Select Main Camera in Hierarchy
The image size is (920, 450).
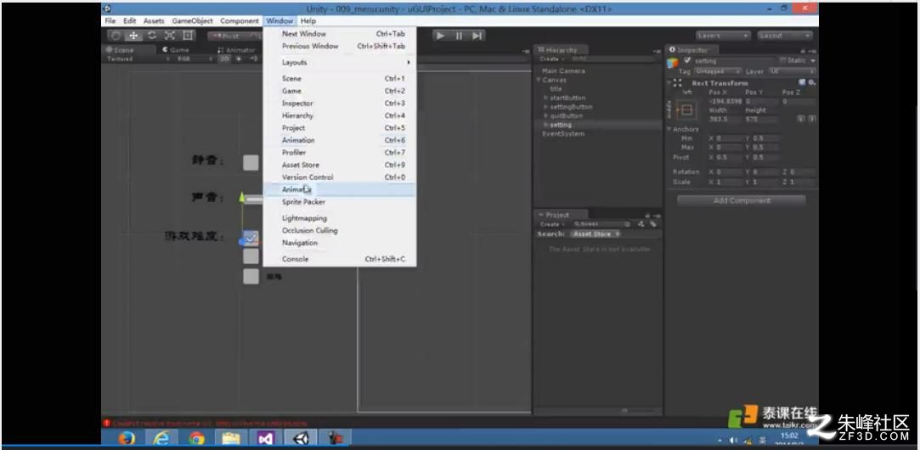pyautogui.click(x=563, y=71)
